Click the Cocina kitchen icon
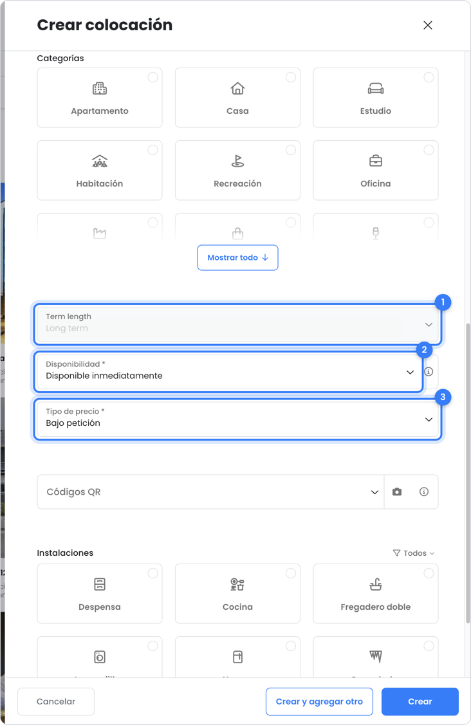 tap(237, 584)
